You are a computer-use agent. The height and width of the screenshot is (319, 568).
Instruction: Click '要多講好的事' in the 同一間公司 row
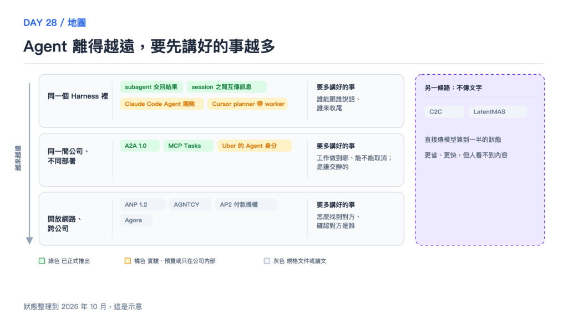pyautogui.click(x=336, y=146)
